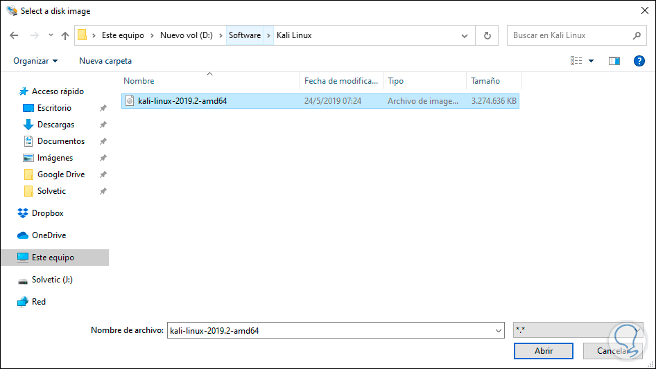Expand the Organizar dropdown menu

(35, 61)
